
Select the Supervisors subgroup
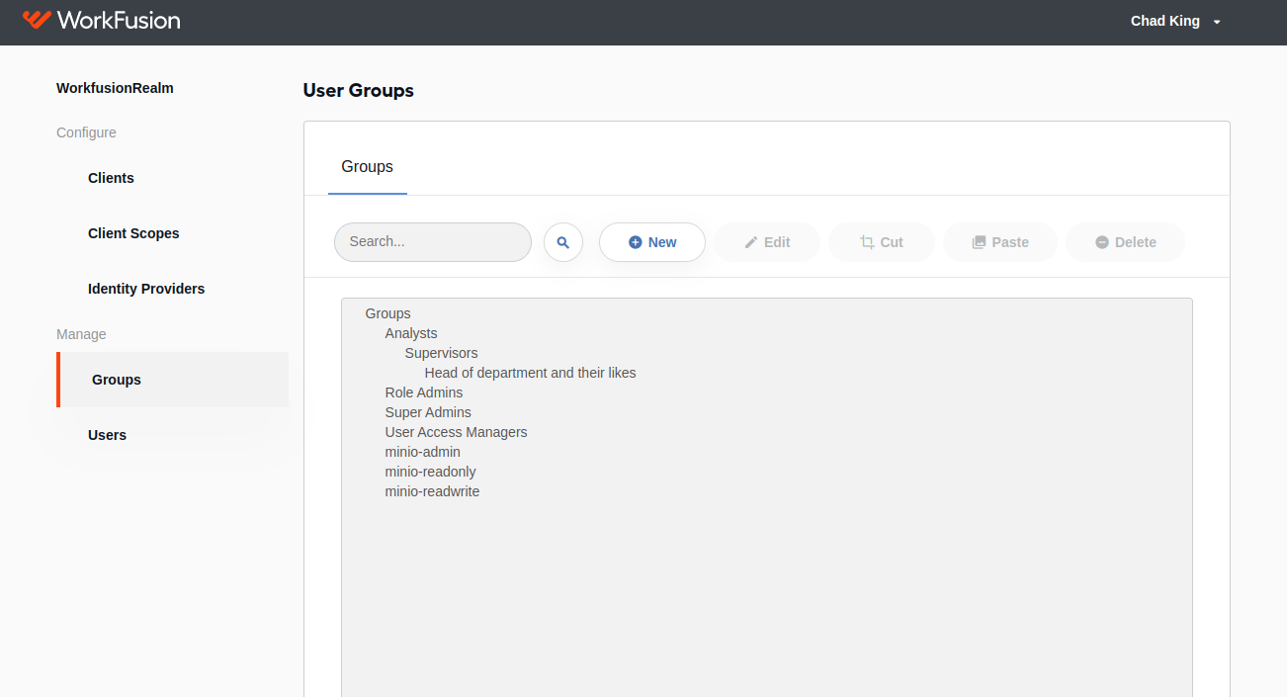click(x=441, y=353)
